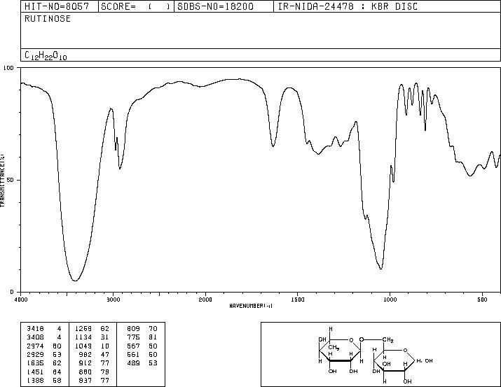Click the C-H stretch peak near 2929
Screen dimensions: 501x387
[120, 168]
